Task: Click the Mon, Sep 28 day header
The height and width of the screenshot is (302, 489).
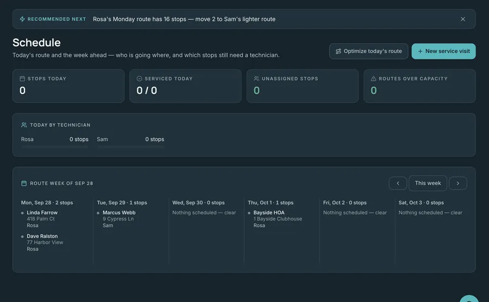Action: pyautogui.click(x=47, y=203)
